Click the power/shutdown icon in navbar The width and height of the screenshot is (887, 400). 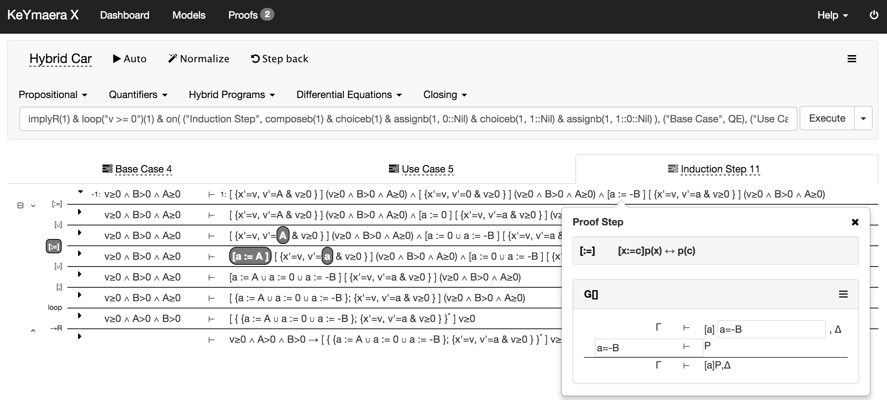[x=874, y=15]
